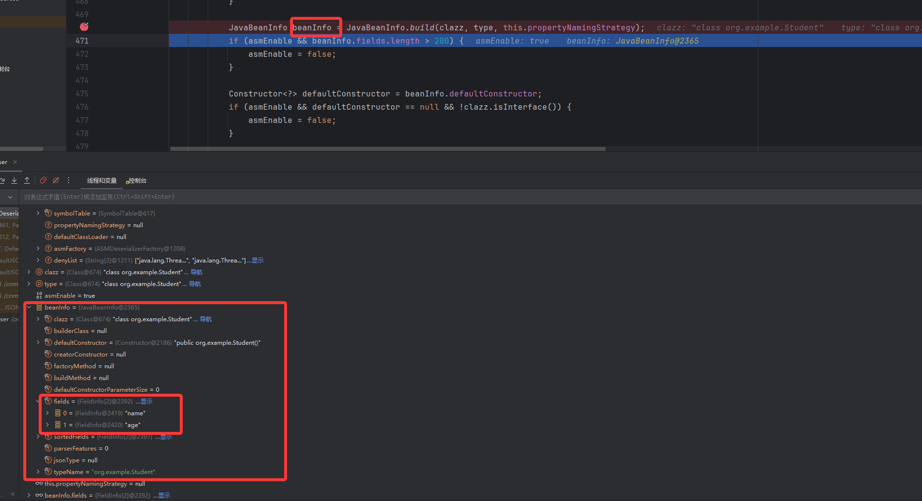
Task: Expand fields element 0 "name"
Action: click(48, 413)
